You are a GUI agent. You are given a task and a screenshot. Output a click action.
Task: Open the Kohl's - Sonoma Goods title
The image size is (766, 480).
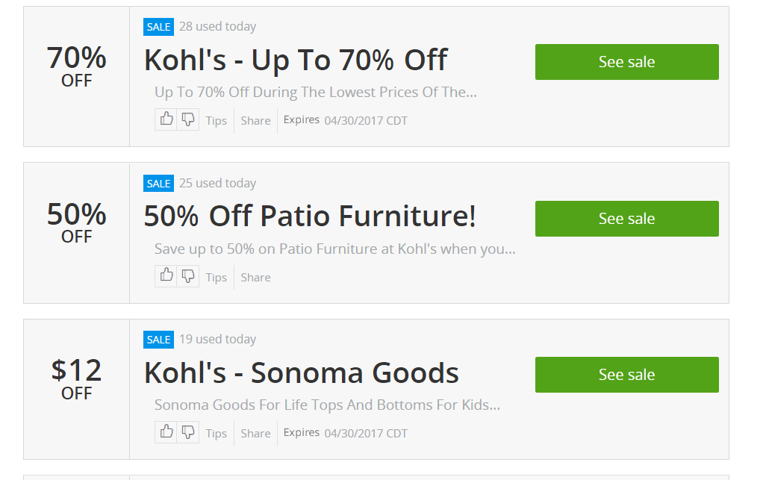coord(302,373)
